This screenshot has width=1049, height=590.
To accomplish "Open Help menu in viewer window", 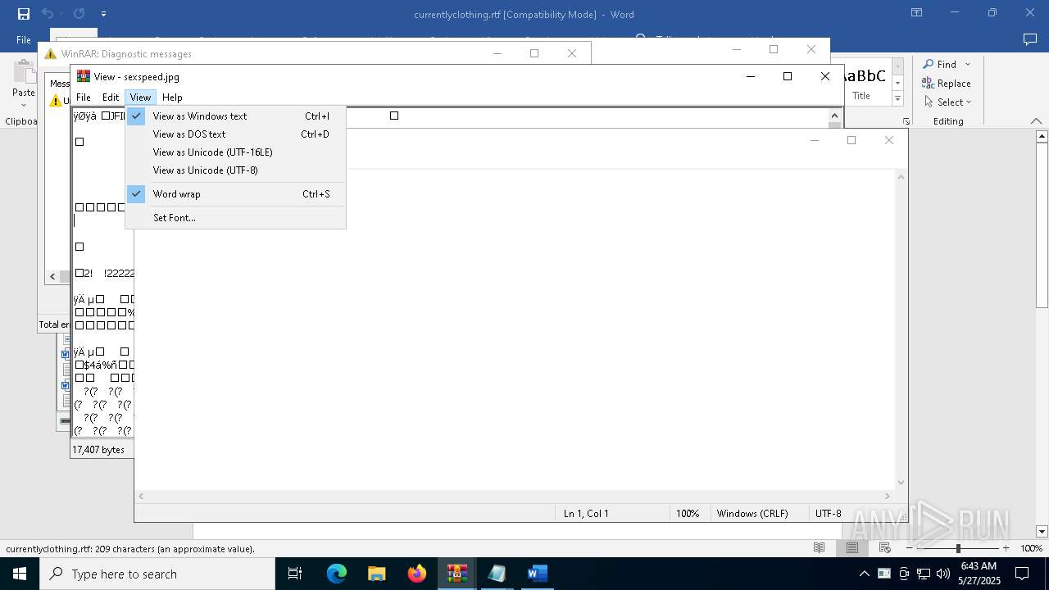I will click(172, 97).
